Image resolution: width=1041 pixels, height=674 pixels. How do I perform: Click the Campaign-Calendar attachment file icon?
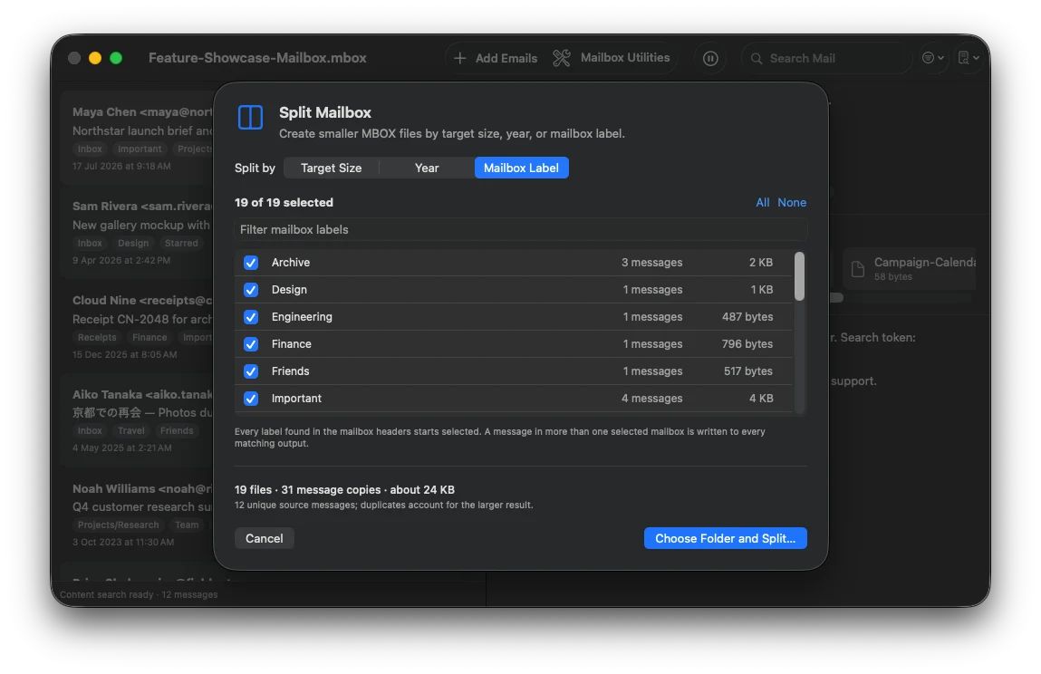[x=858, y=269]
